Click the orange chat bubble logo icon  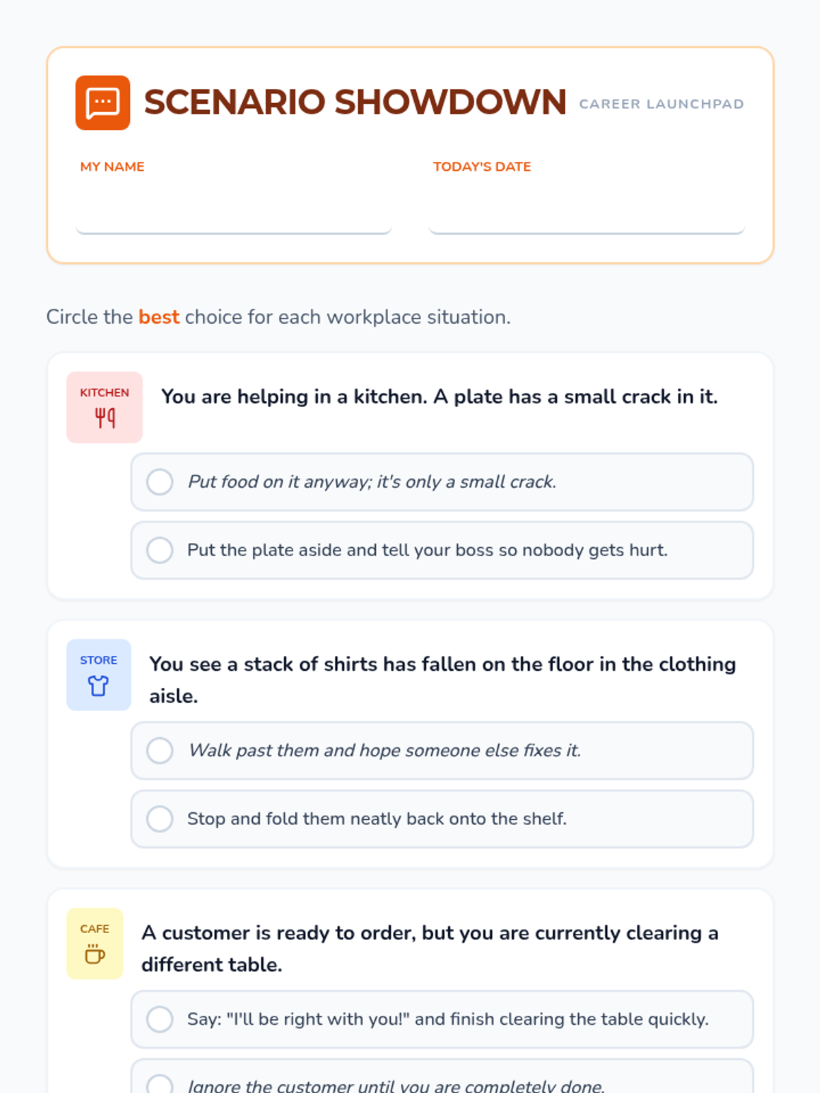(102, 103)
